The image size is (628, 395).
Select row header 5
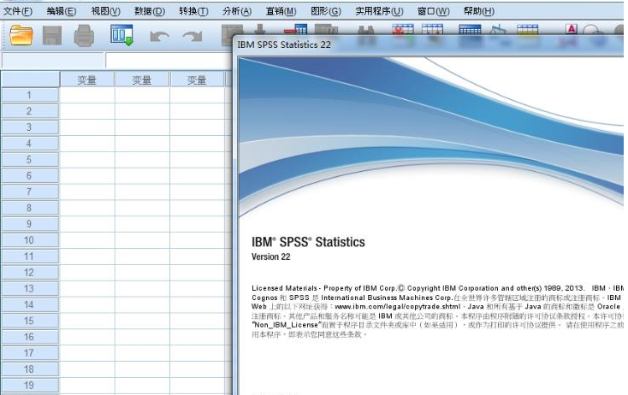tap(30, 160)
